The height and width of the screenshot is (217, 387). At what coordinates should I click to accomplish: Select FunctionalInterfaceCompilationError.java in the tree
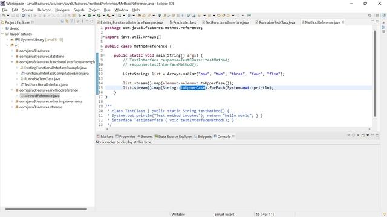[56, 73]
